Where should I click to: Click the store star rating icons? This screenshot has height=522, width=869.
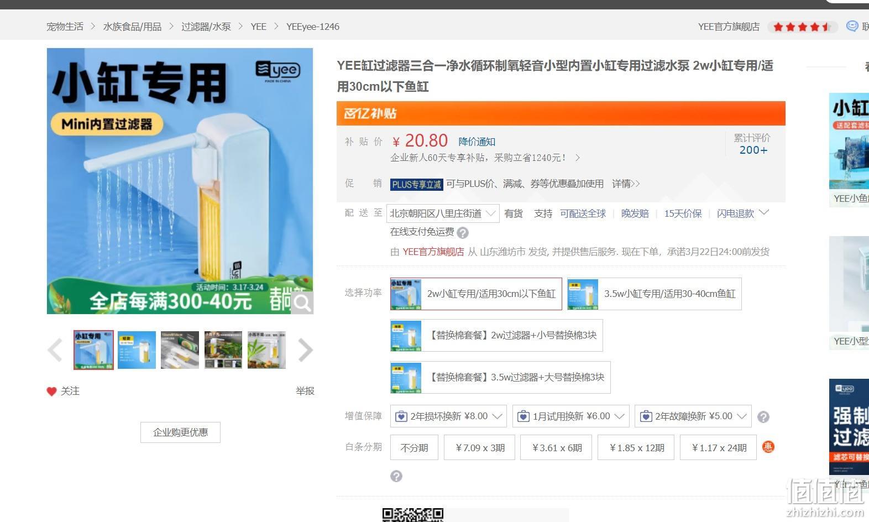802,27
